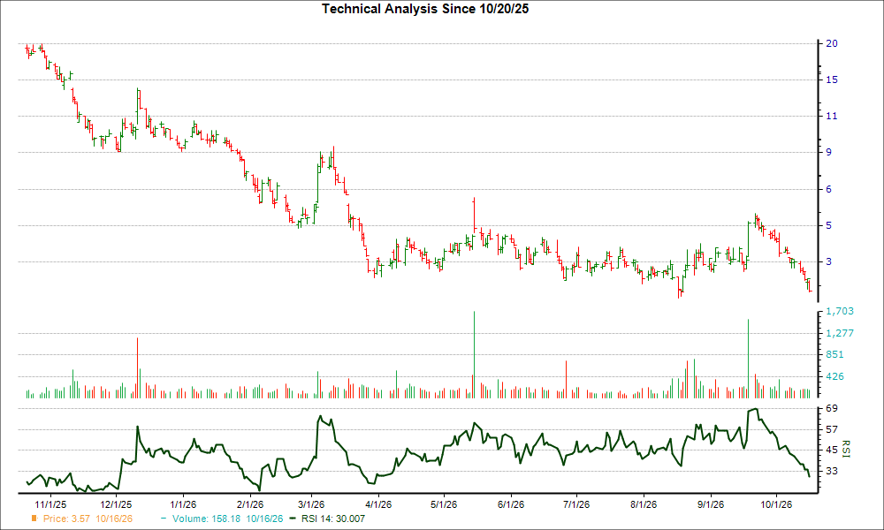Click the 3 price axis label
The width and height of the screenshot is (884, 530).
(x=829, y=261)
